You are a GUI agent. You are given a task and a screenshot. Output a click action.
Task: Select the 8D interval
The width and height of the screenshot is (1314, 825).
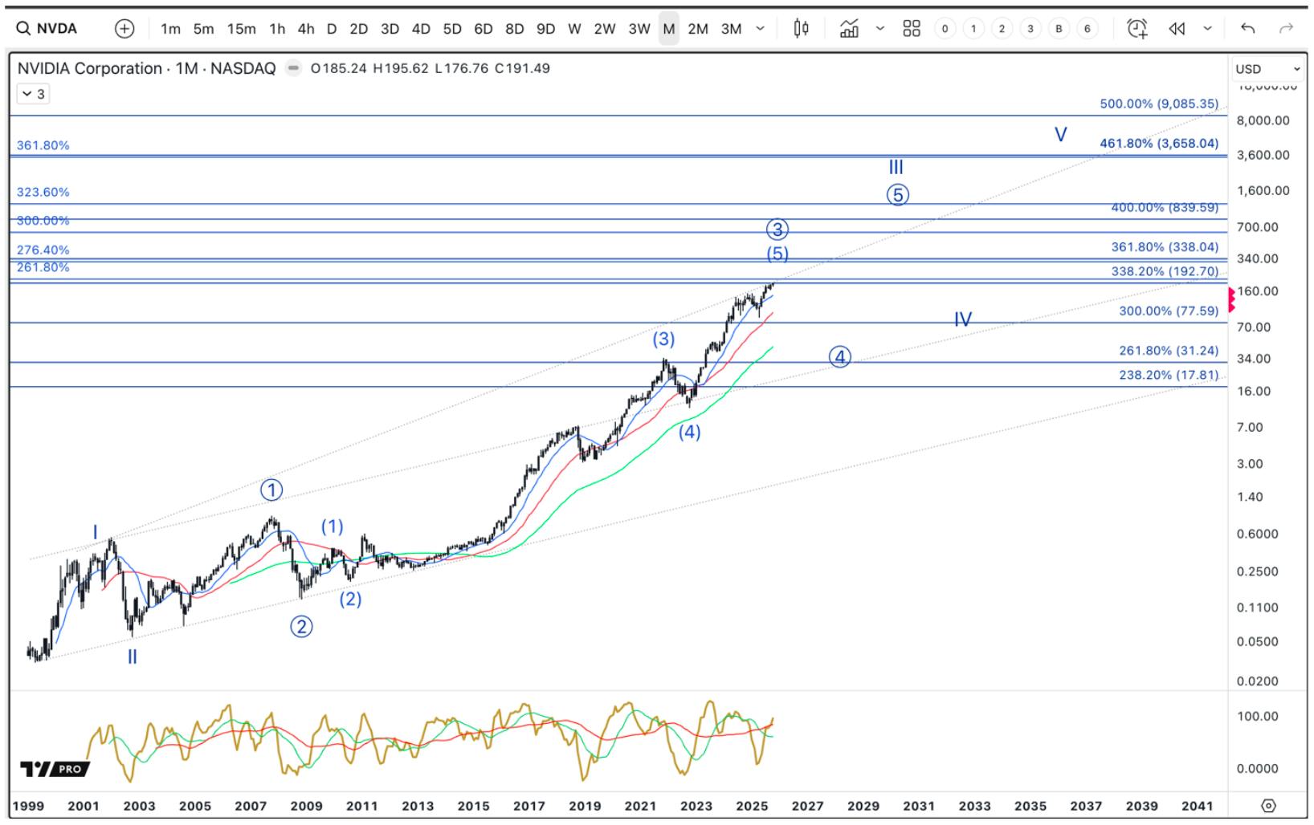coord(514,29)
